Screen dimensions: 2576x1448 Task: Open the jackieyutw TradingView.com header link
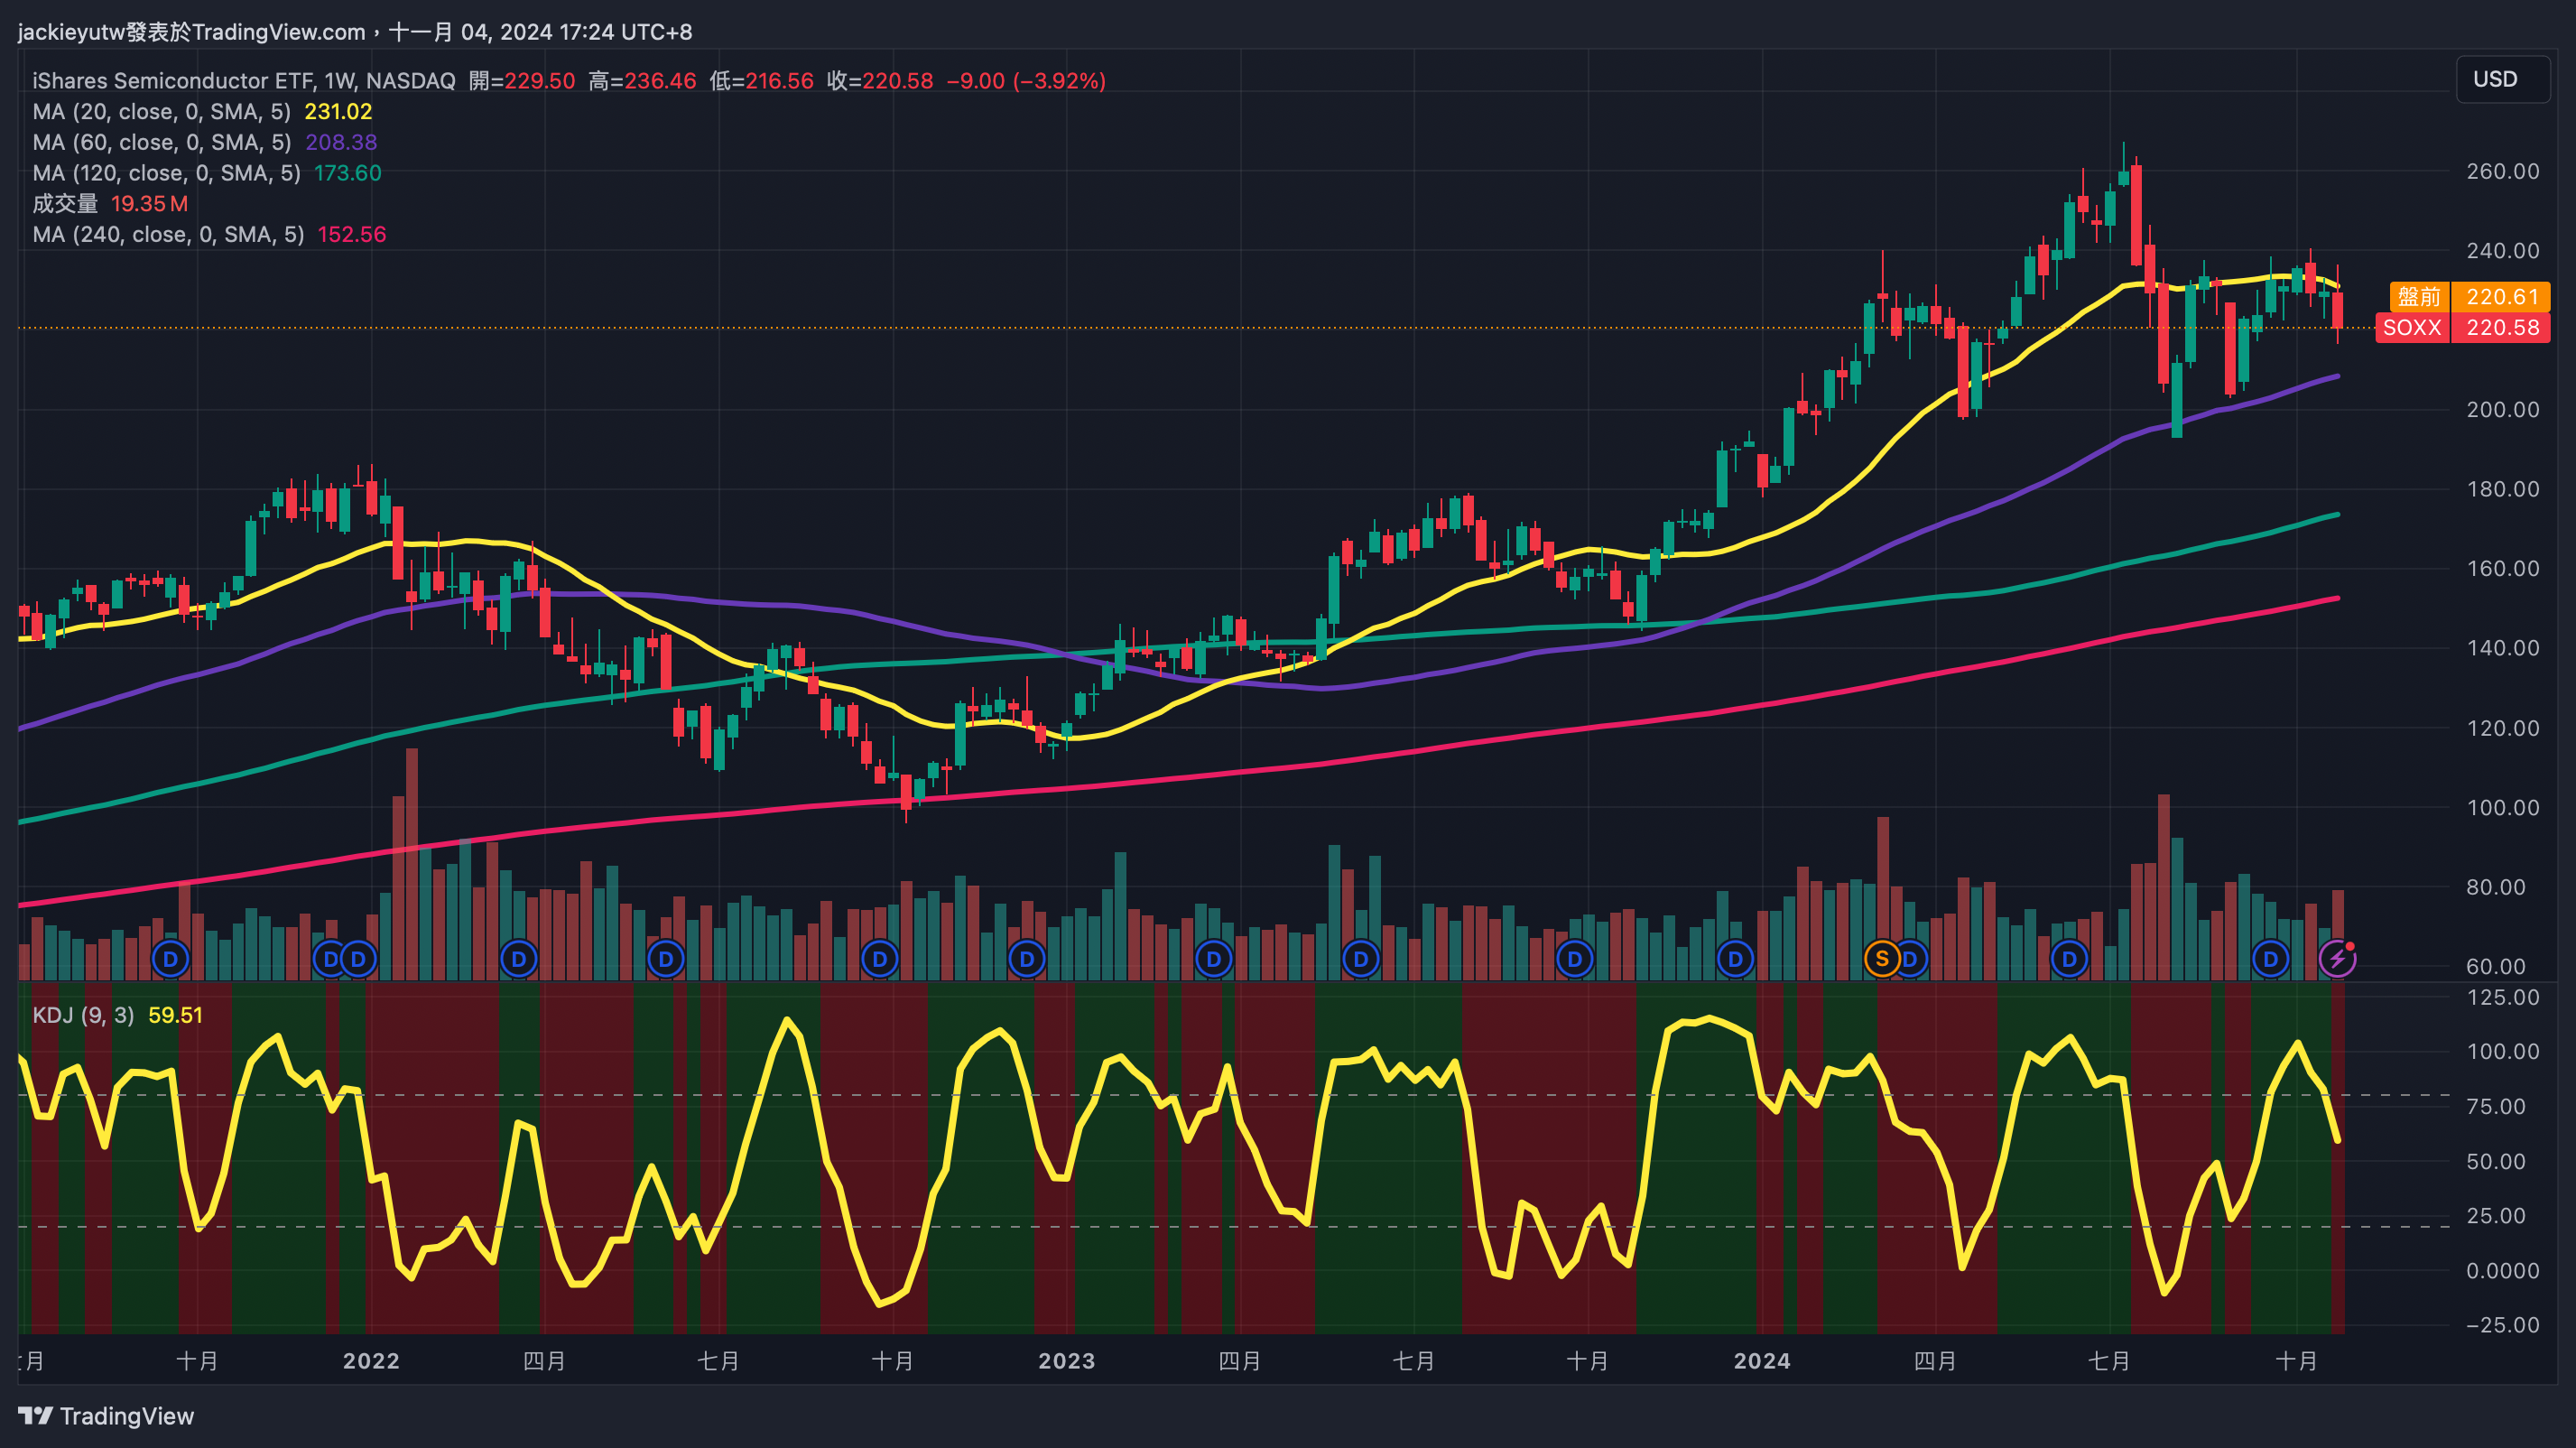(x=191, y=32)
